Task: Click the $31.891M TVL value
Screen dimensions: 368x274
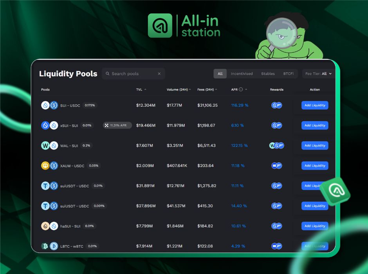Action: (x=145, y=186)
